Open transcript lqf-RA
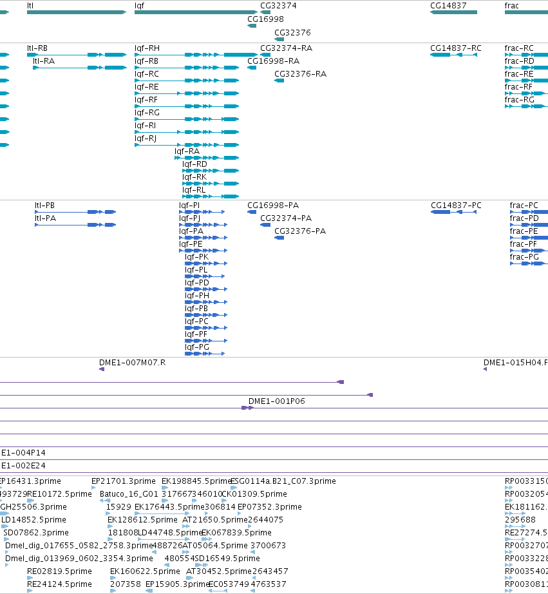The width and height of the screenshot is (548, 594). coord(187,151)
